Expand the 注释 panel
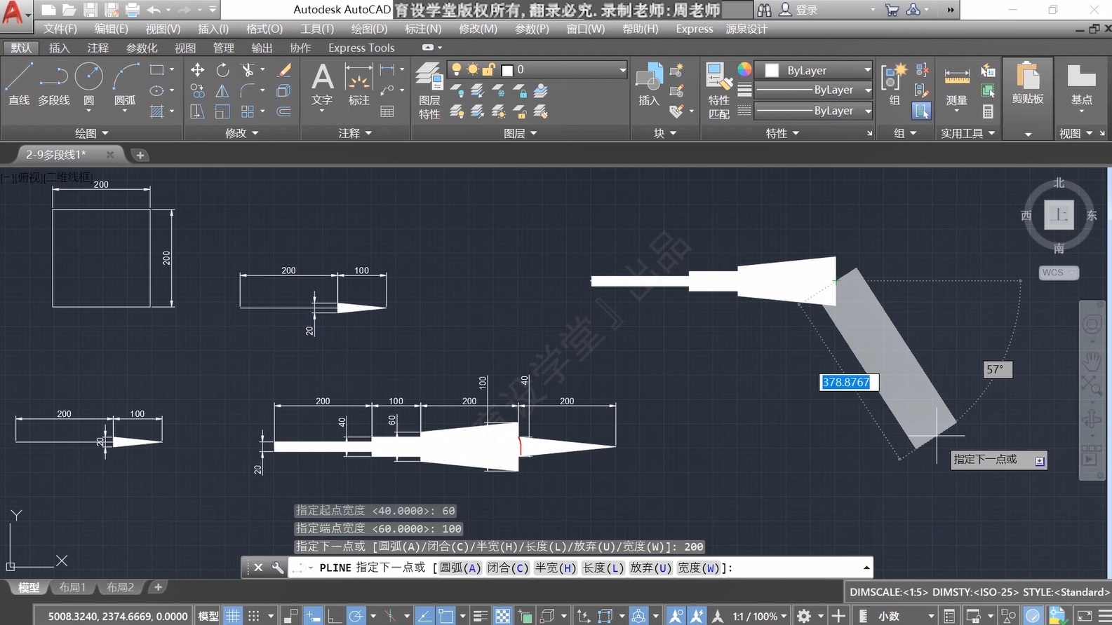This screenshot has height=625, width=1112. point(355,133)
